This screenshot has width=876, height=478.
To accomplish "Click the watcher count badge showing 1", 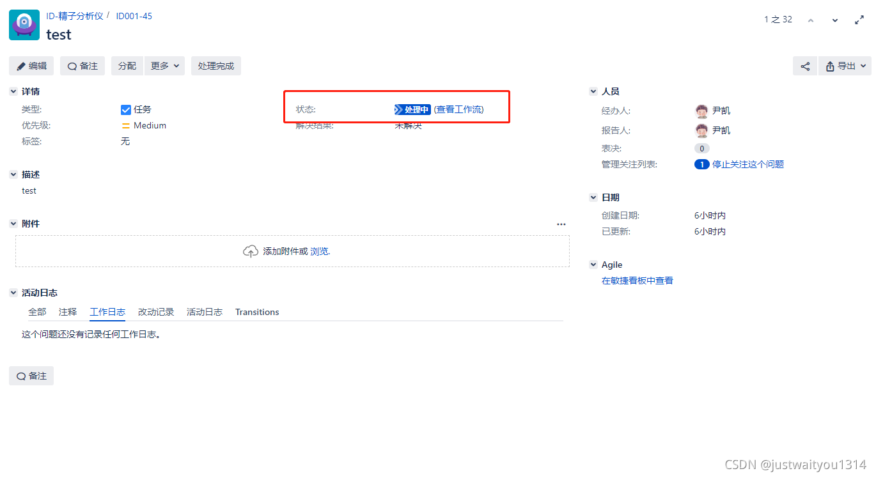I will 701,164.
